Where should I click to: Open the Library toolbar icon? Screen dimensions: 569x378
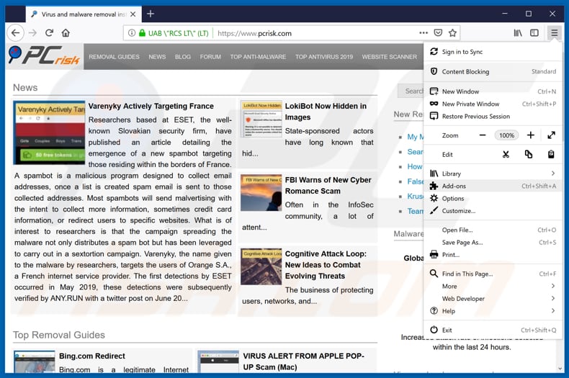click(x=518, y=33)
